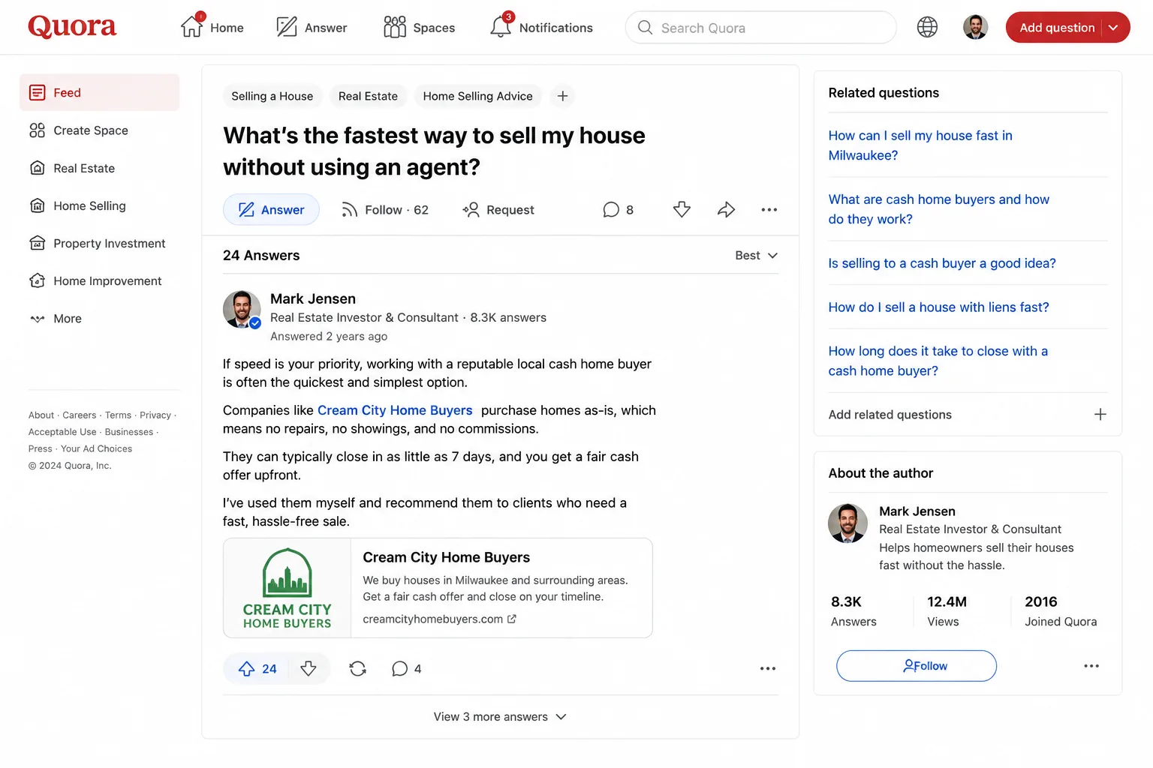Image resolution: width=1153 pixels, height=768 pixels.
Task: Open the profile avatar in the header
Action: pos(975,28)
